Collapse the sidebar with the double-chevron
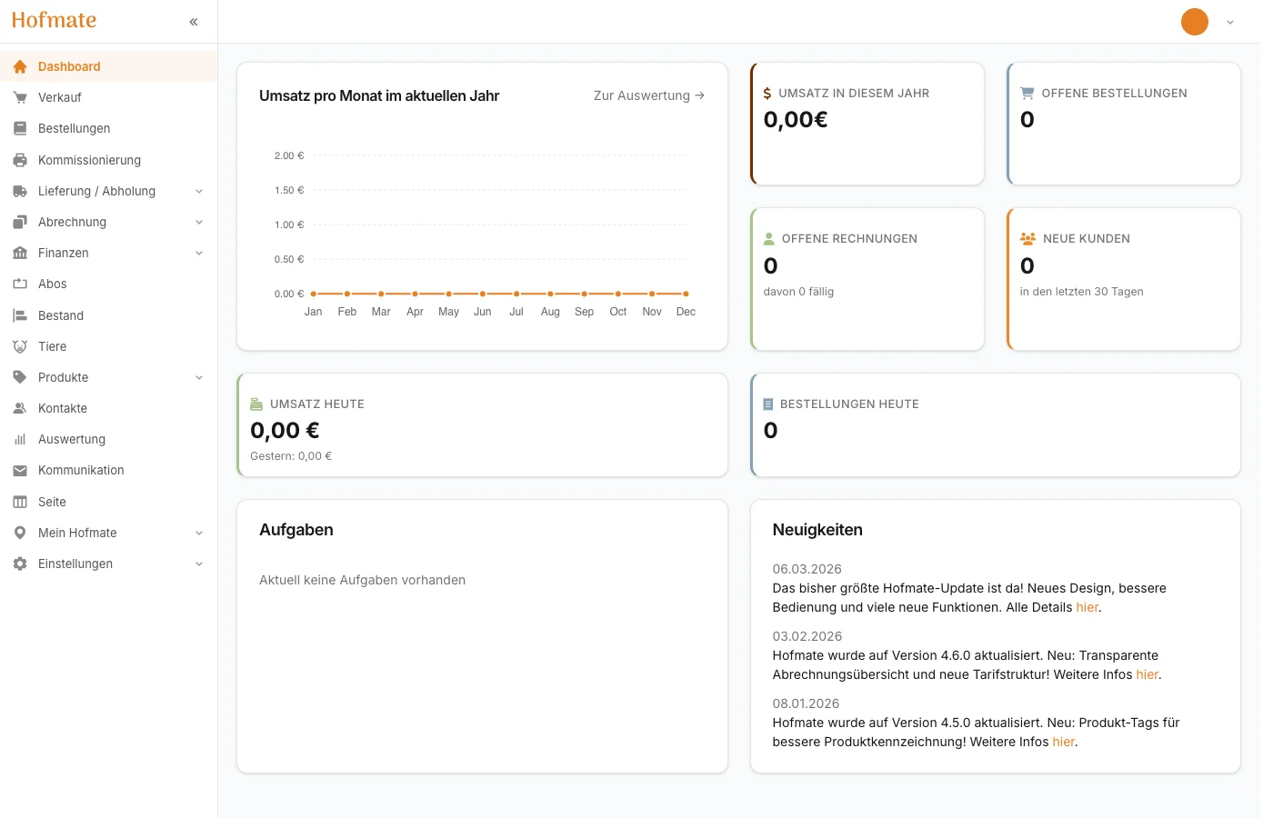 point(193,21)
